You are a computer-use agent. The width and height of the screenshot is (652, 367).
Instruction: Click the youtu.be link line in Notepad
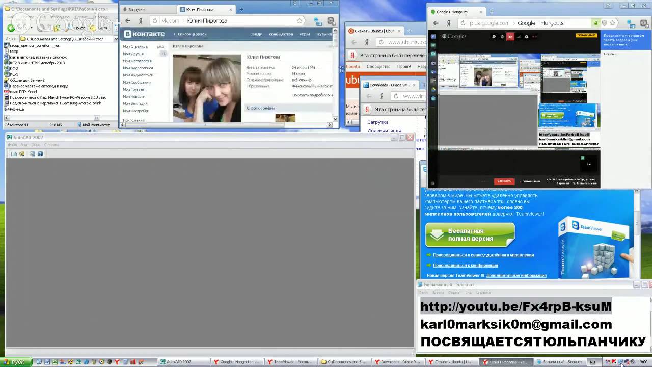pos(516,307)
